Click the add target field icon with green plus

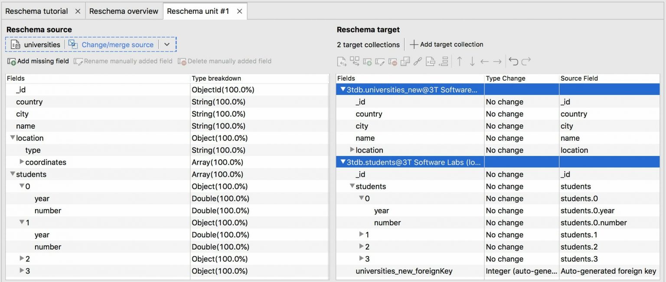pos(367,61)
